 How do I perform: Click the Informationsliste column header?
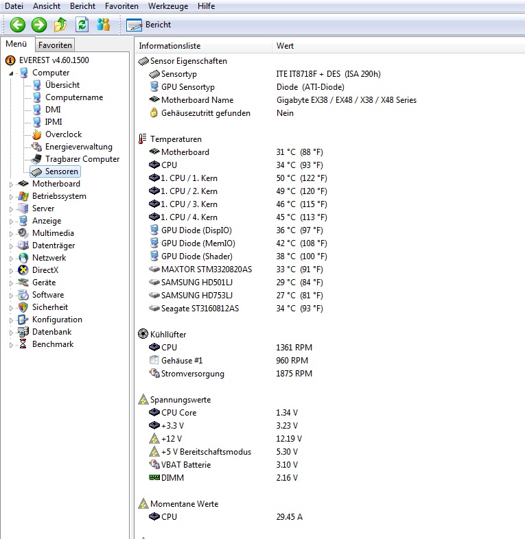[203, 46]
